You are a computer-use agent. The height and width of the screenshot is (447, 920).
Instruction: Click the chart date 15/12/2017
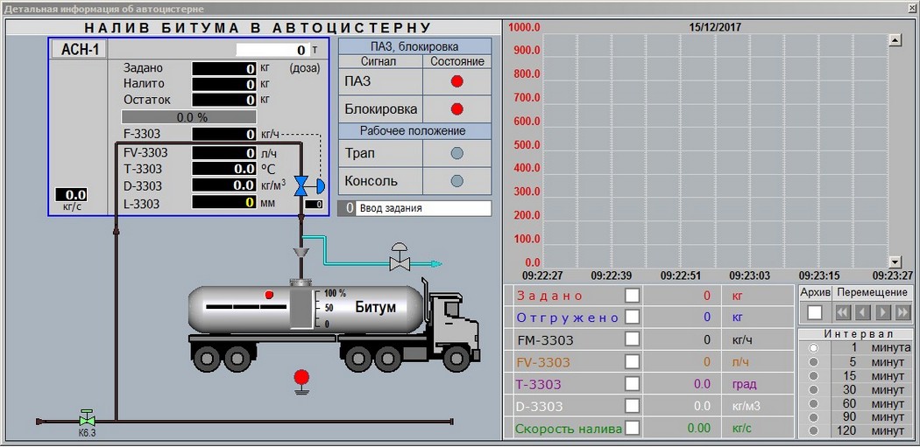pyautogui.click(x=715, y=27)
